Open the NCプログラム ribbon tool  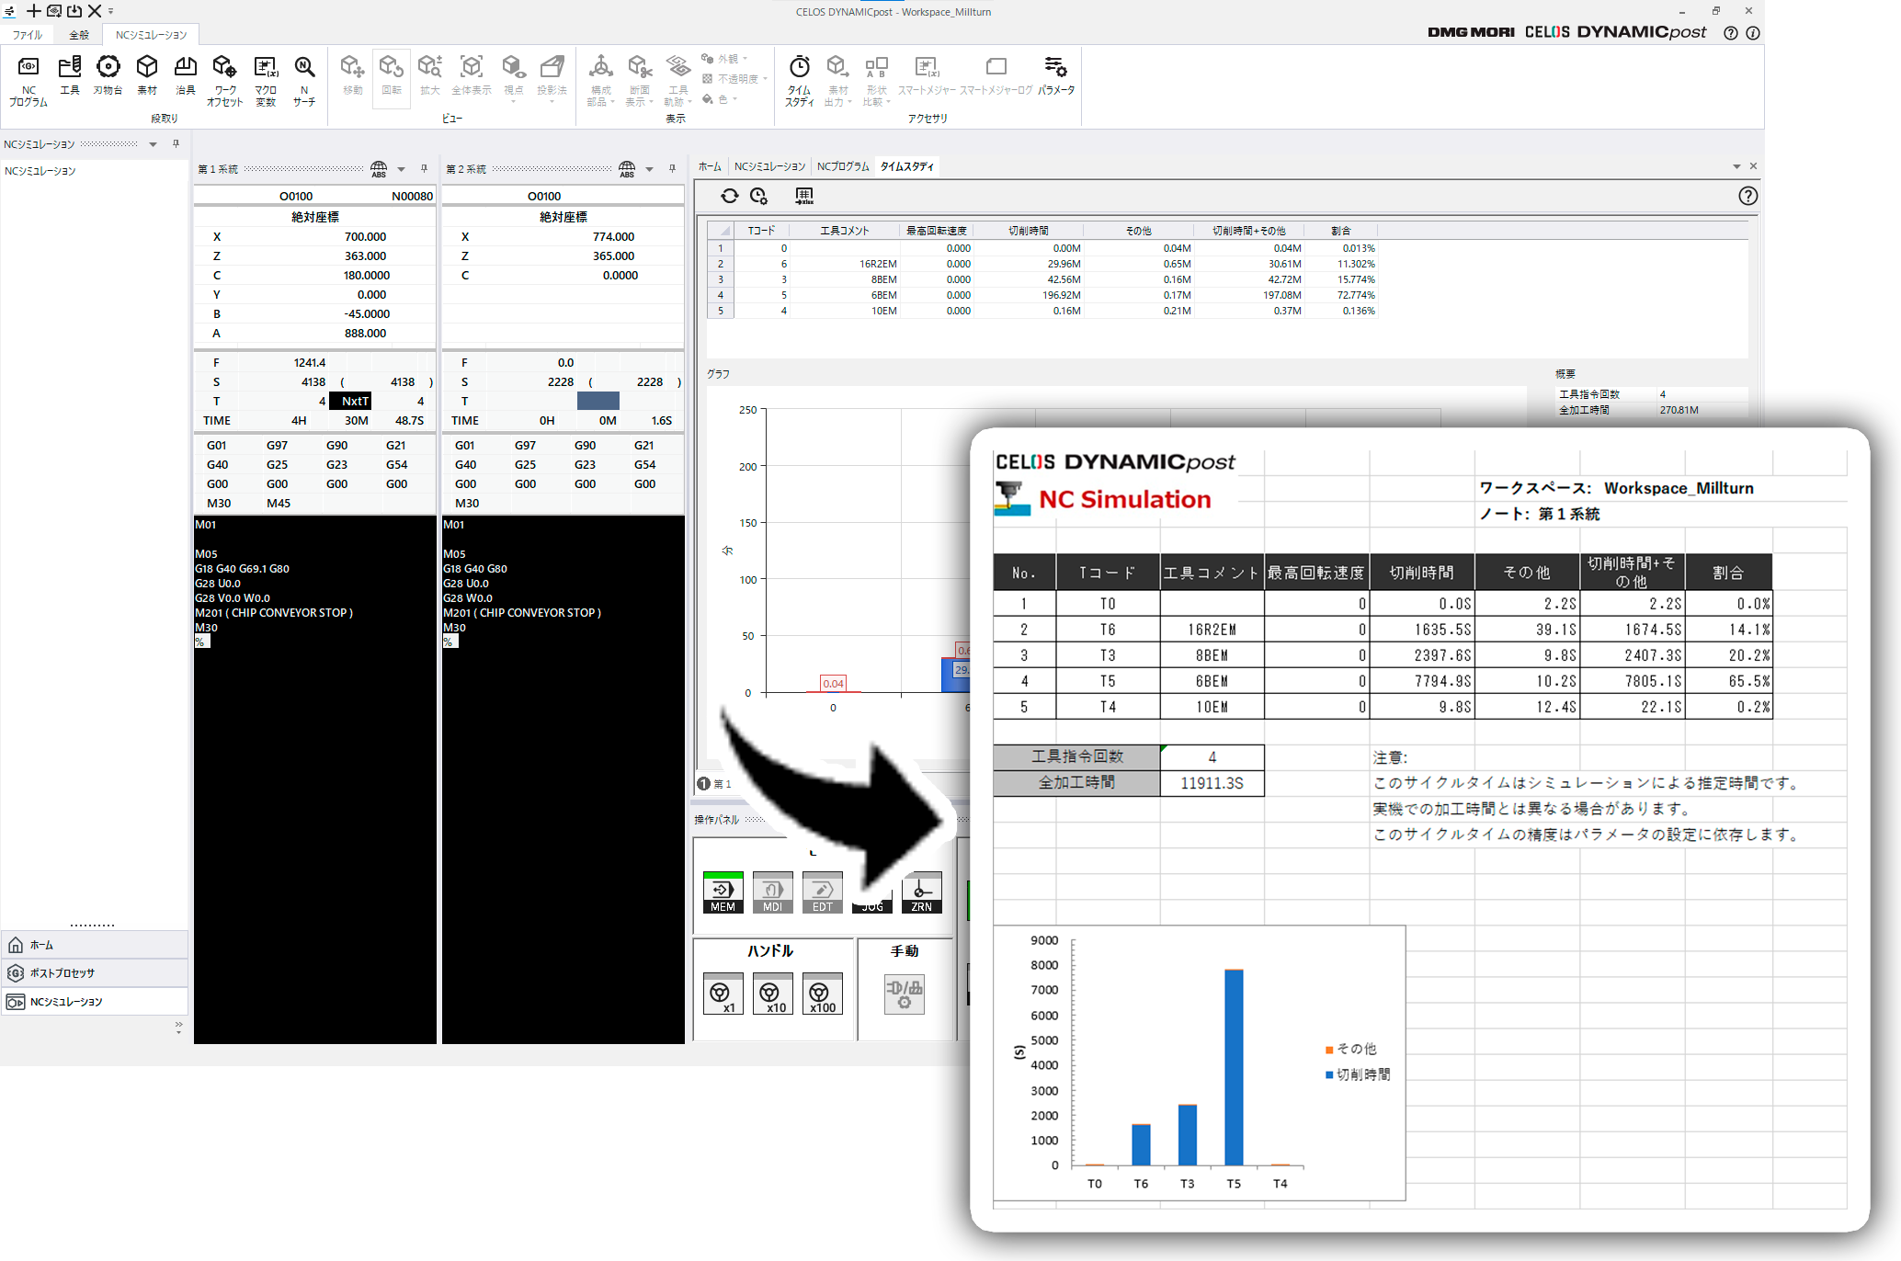click(28, 81)
